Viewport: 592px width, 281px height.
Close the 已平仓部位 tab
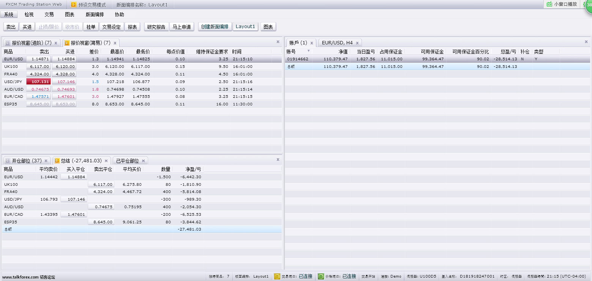(143, 161)
